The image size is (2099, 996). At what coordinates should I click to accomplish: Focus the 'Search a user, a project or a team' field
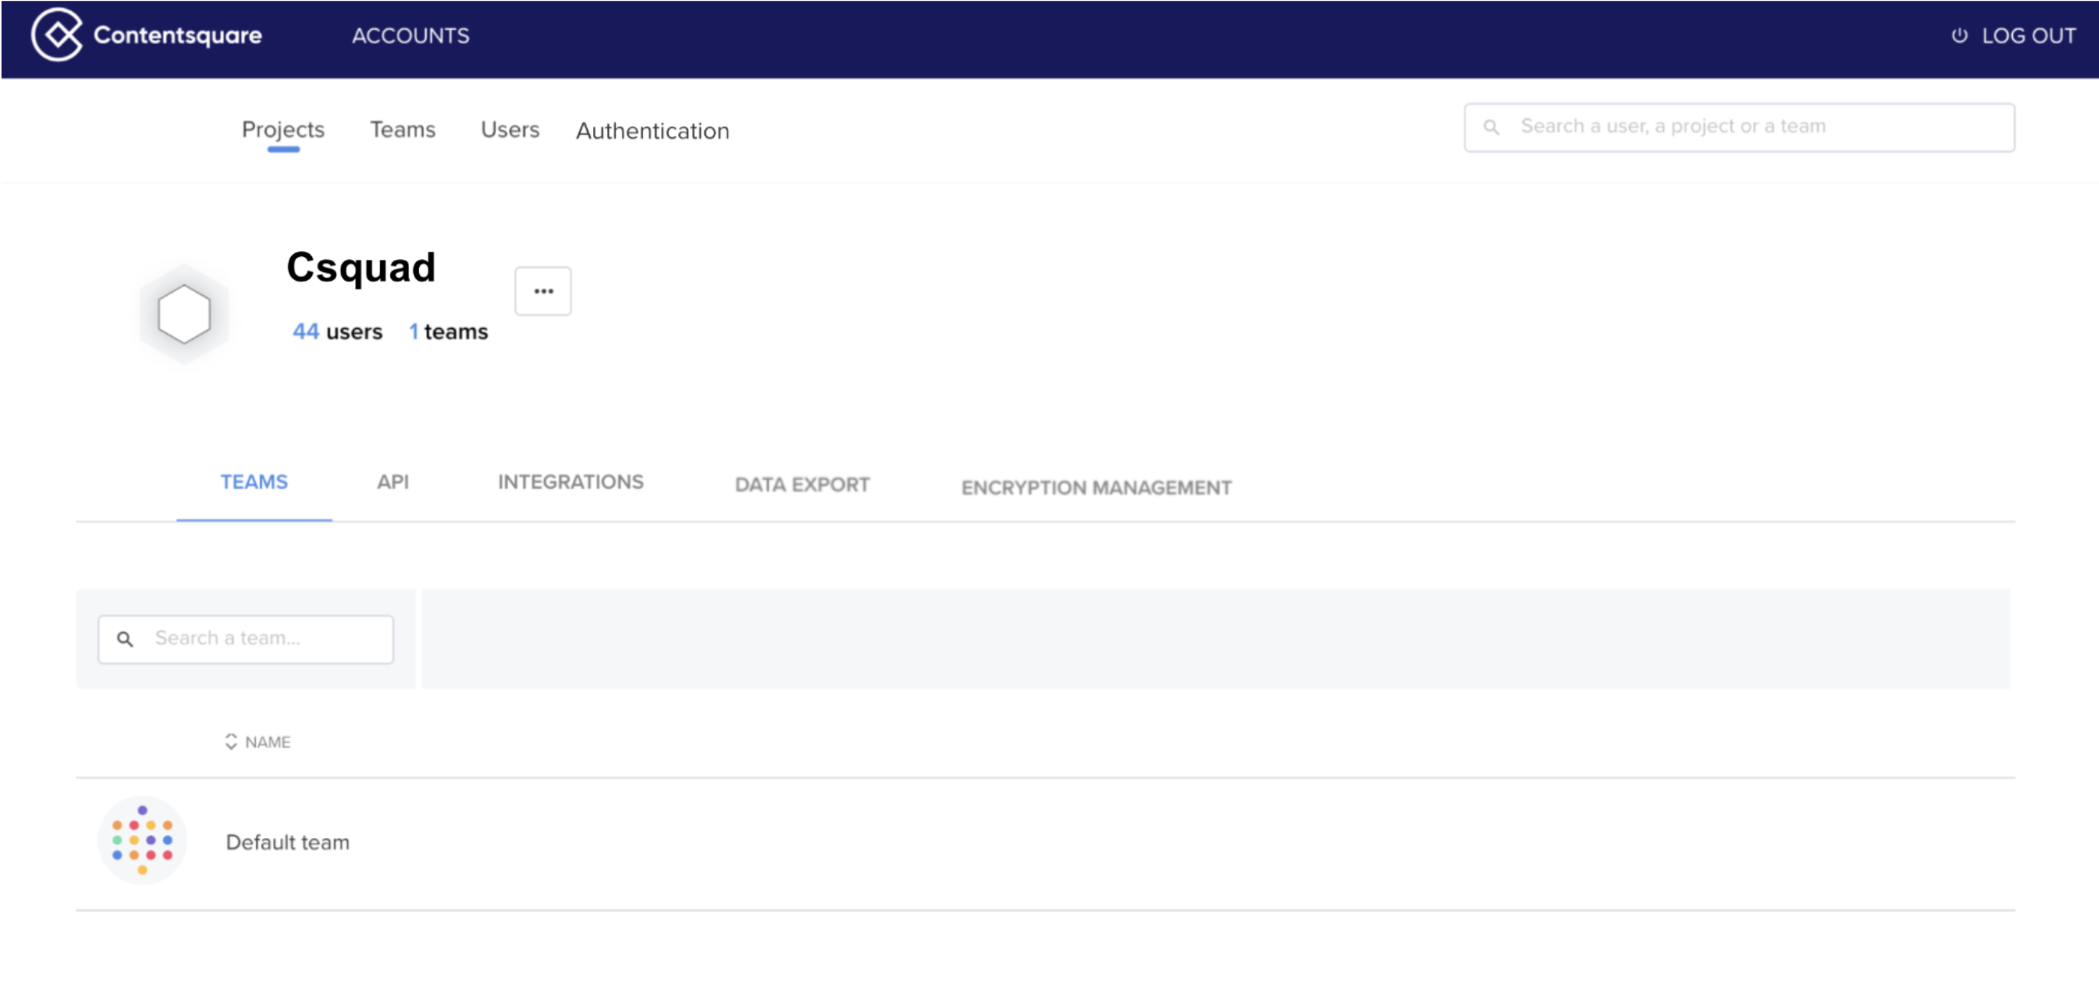pyautogui.click(x=1739, y=127)
